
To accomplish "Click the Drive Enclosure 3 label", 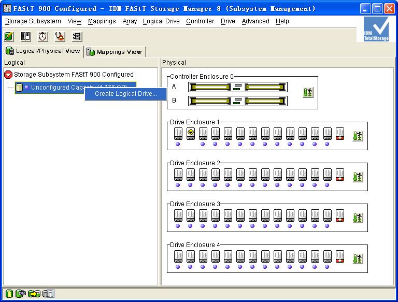I will pos(195,204).
